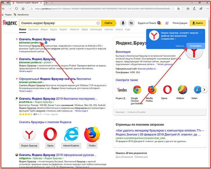Viewport: 211px width, 169px height.
Task: Open Yandex icon labeled Яндекс Д...
Action: (122, 90)
